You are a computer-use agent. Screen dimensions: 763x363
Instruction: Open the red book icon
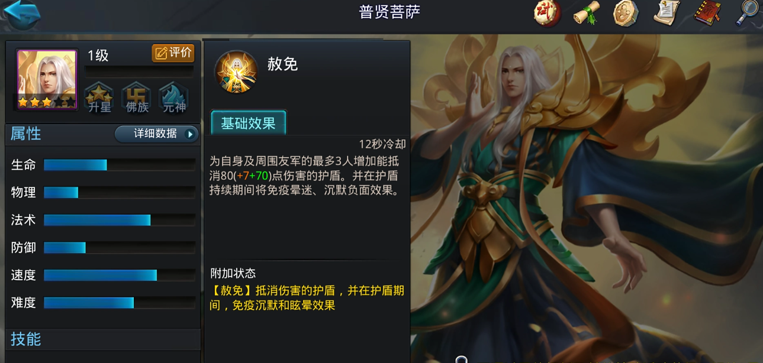tap(707, 13)
